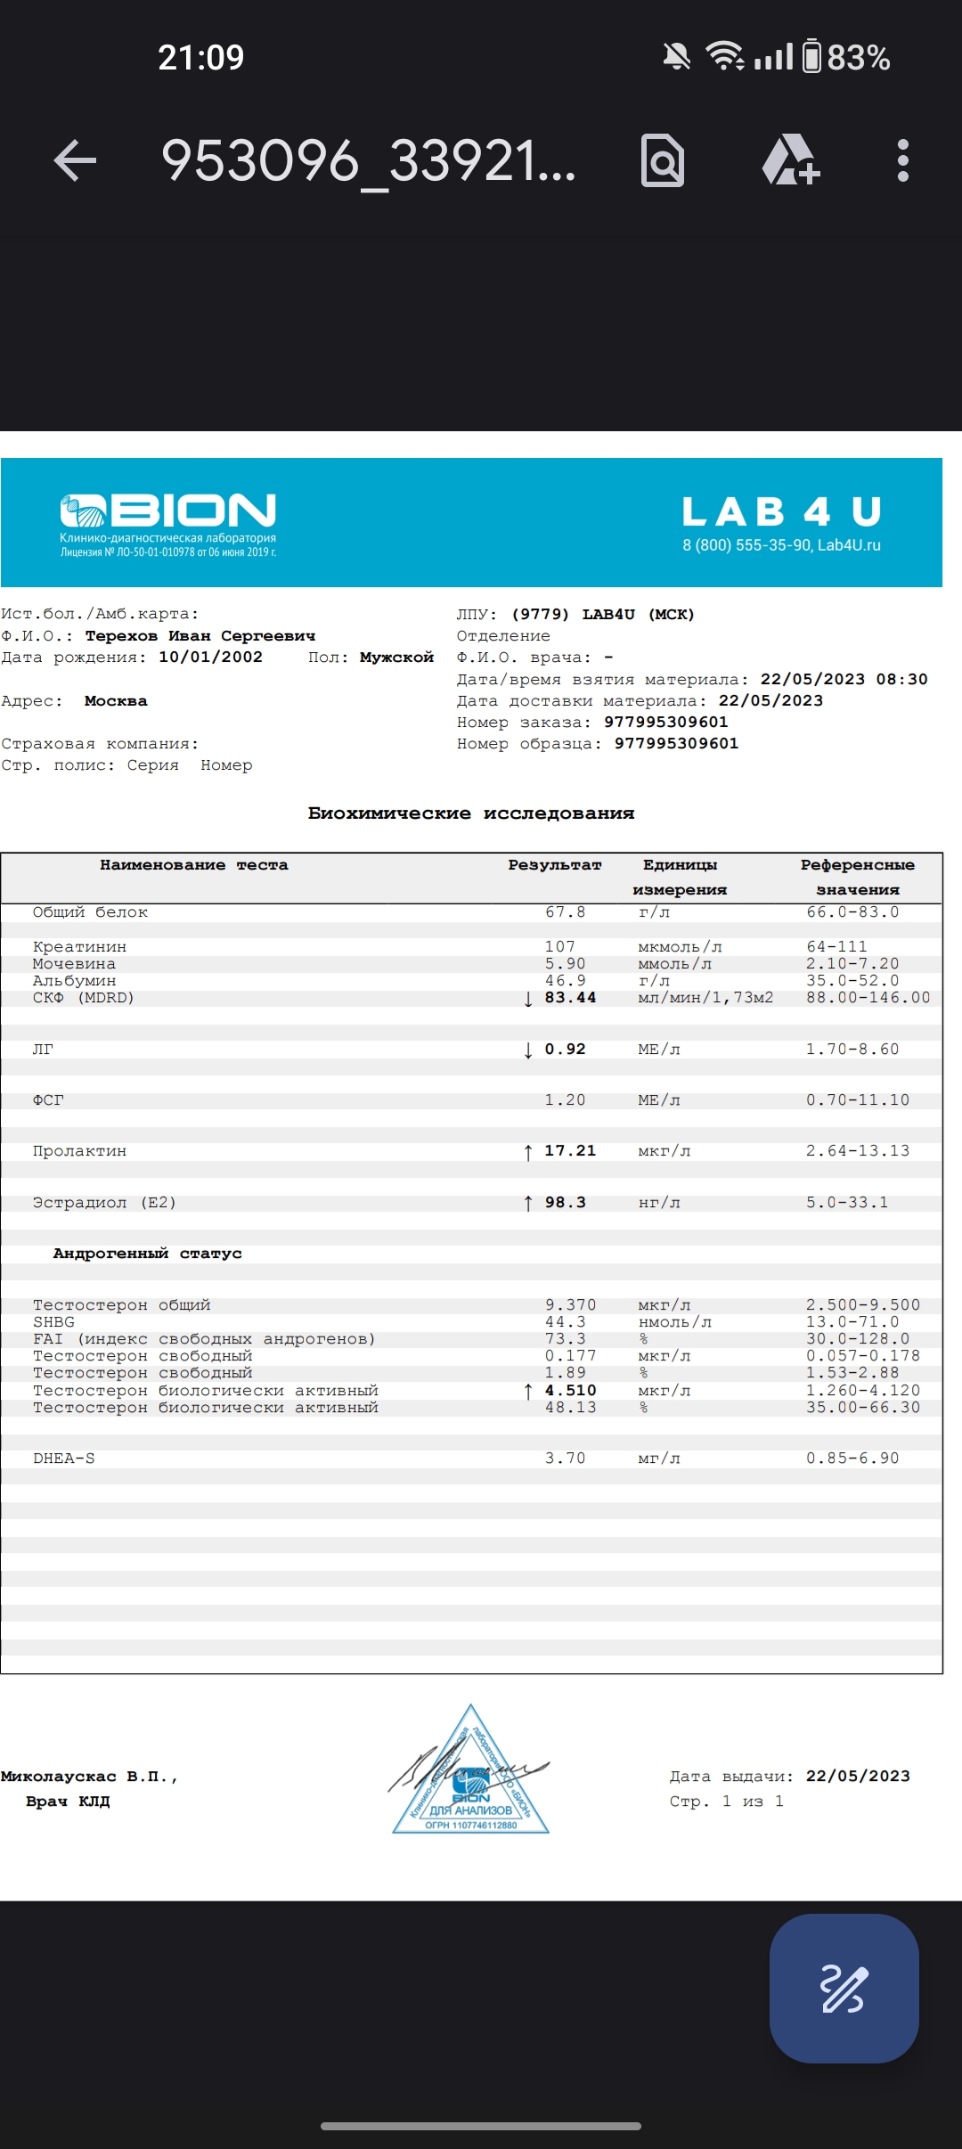Image resolution: width=962 pixels, height=2149 pixels.
Task: Tap the LAB 4 U header text
Action: [781, 511]
